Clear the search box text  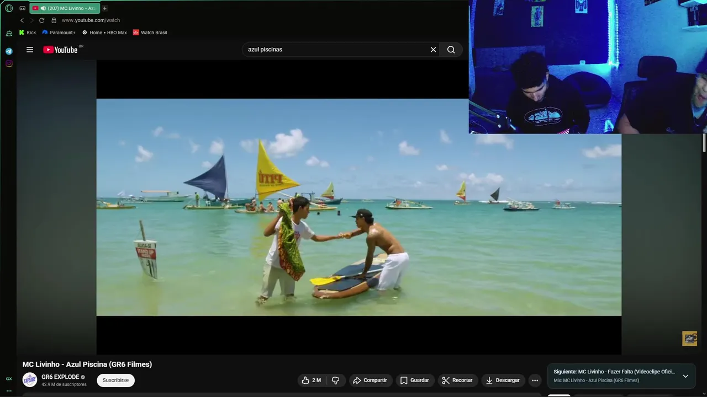[433, 50]
